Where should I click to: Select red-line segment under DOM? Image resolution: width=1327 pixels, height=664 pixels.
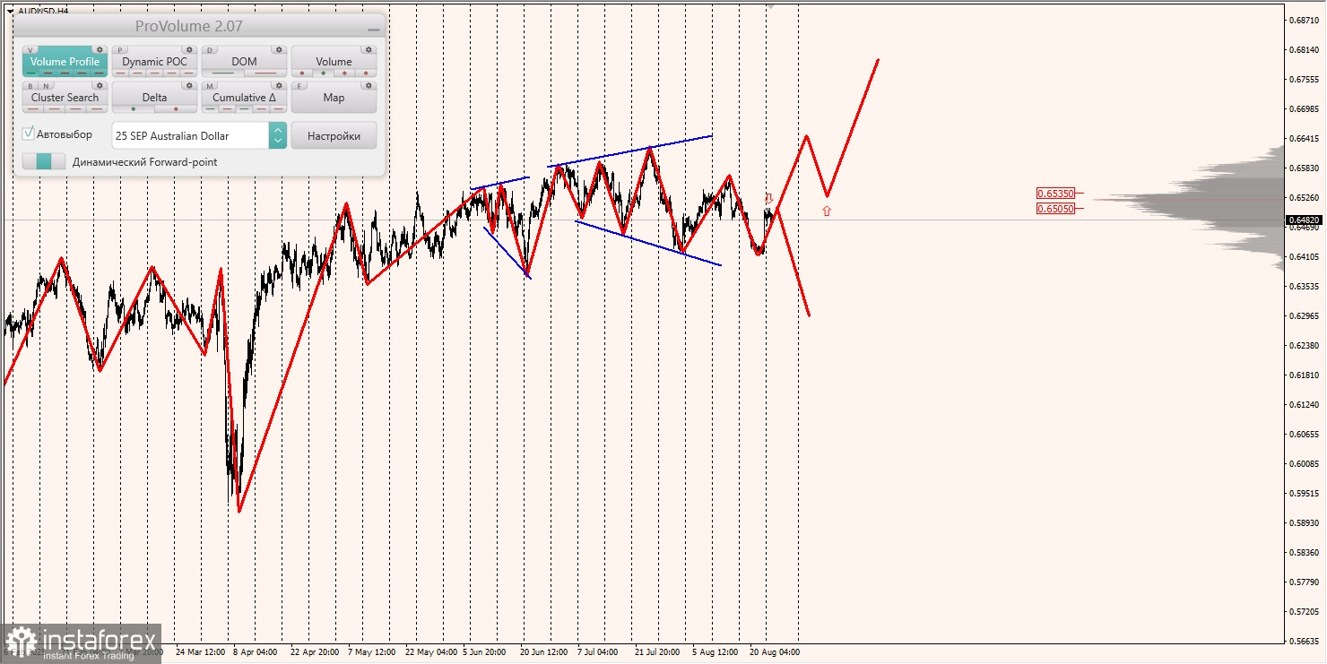(265, 73)
